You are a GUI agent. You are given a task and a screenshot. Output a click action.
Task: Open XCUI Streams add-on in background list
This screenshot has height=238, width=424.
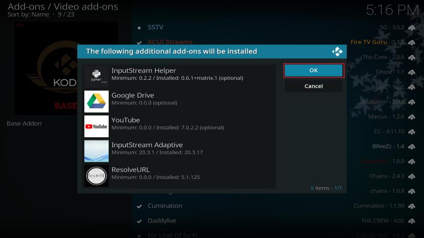(170, 42)
